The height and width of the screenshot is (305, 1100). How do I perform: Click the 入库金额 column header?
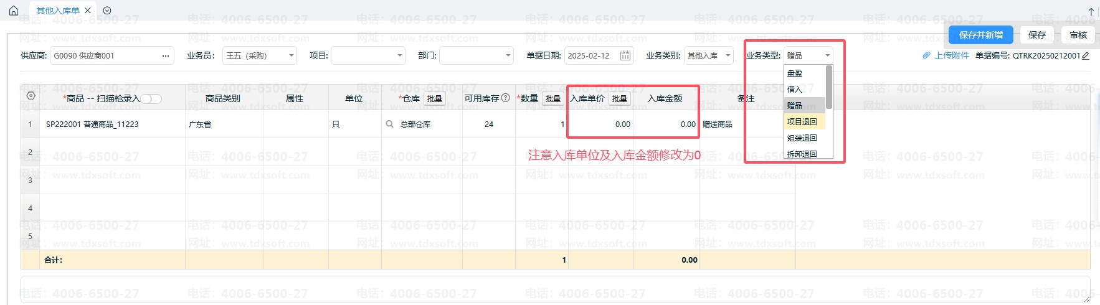click(x=665, y=98)
